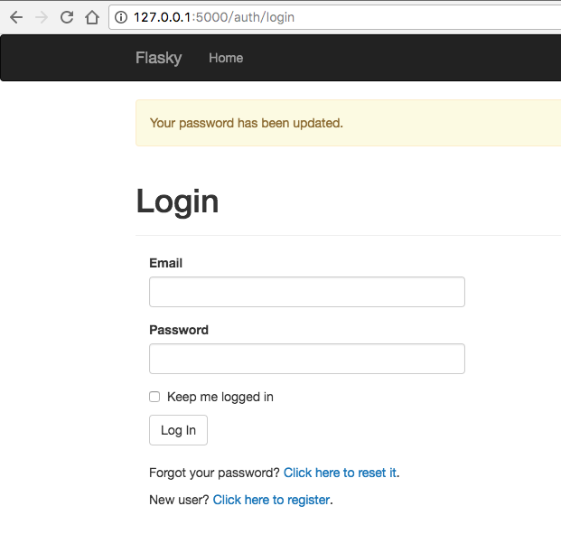This screenshot has width=561, height=553.
Task: View site information icon in address bar
Action: click(x=122, y=17)
